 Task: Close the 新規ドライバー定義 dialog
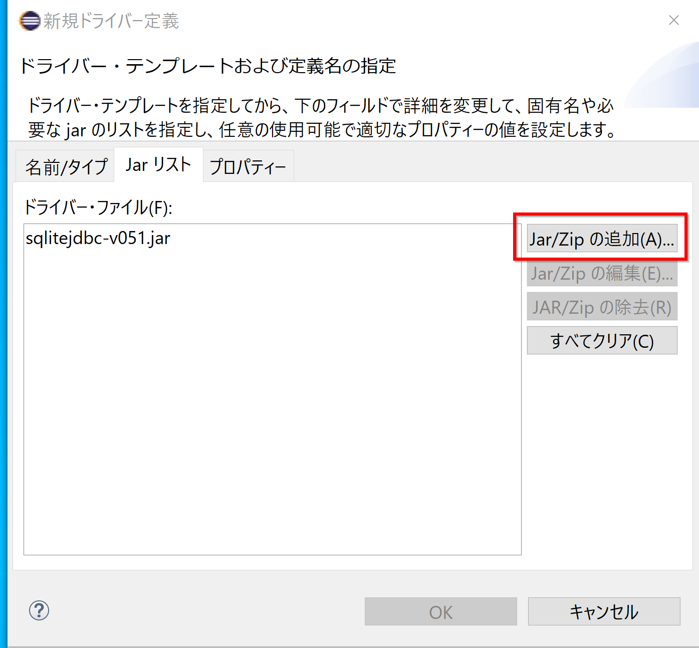coord(673,20)
